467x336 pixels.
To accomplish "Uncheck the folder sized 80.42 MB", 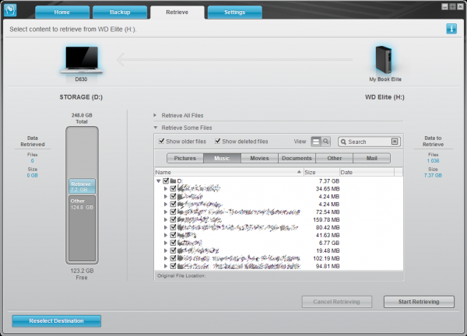I will pyautogui.click(x=173, y=227).
